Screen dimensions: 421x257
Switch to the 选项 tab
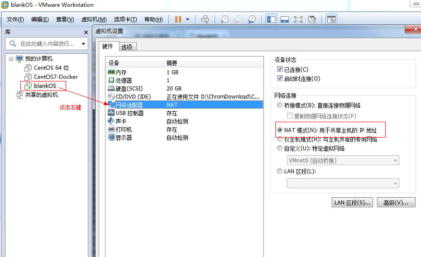click(x=127, y=47)
